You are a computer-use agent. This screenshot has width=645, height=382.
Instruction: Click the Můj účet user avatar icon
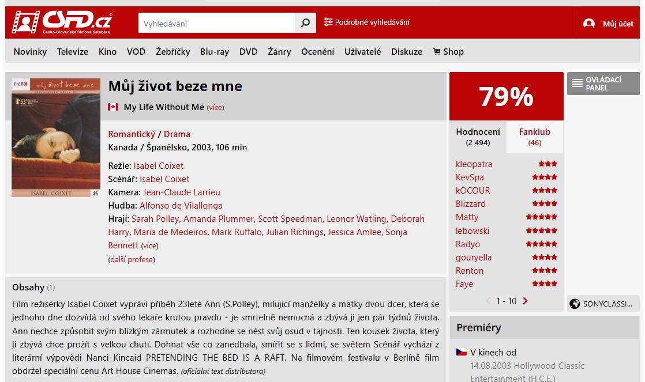[x=588, y=24]
